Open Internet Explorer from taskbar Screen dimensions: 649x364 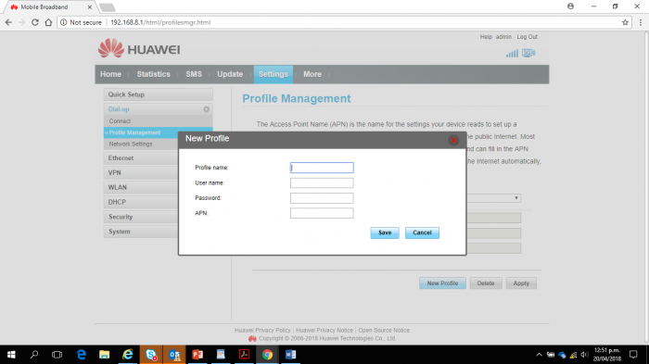coord(128,355)
